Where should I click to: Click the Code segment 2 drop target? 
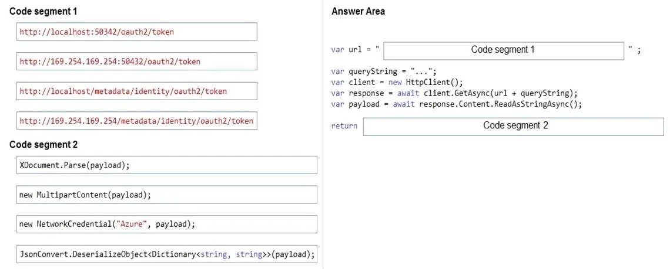tap(513, 127)
